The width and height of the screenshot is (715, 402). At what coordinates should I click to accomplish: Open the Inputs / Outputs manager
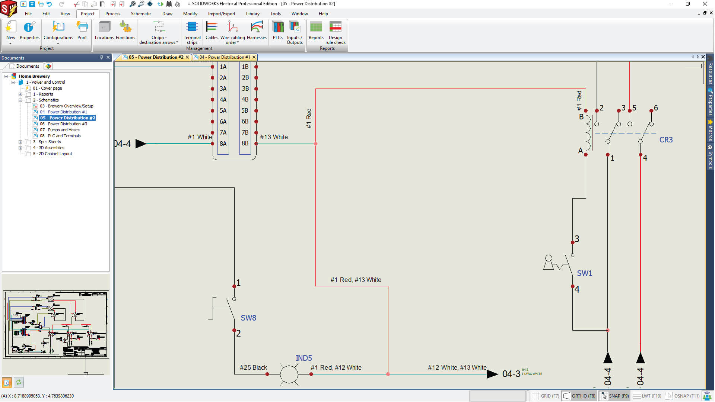[295, 32]
